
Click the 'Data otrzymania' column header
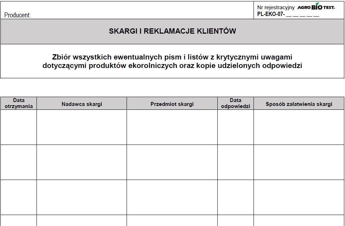coord(19,103)
